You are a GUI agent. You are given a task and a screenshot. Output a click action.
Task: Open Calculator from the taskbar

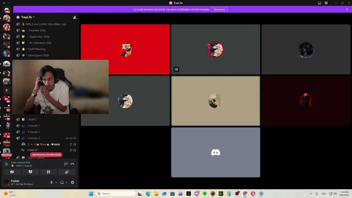pyautogui.click(x=229, y=194)
